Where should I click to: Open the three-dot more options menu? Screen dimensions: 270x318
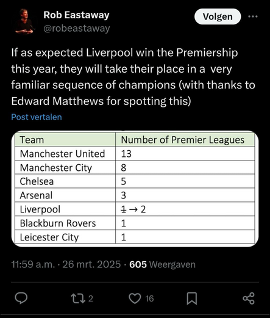pos(253,16)
